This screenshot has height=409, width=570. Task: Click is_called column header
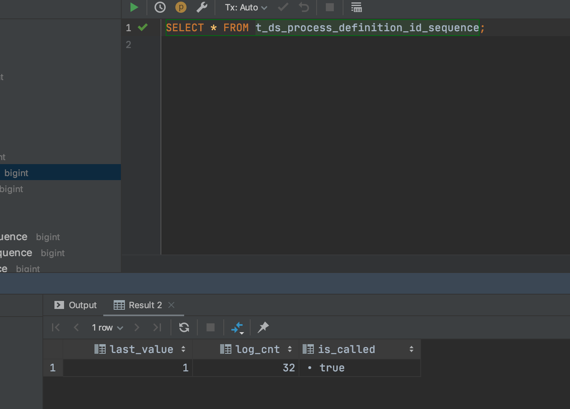pyautogui.click(x=360, y=349)
